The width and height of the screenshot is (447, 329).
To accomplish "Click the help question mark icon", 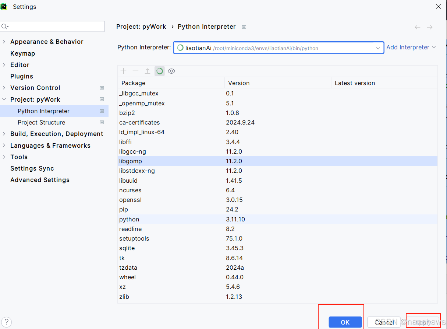I will coord(7,322).
